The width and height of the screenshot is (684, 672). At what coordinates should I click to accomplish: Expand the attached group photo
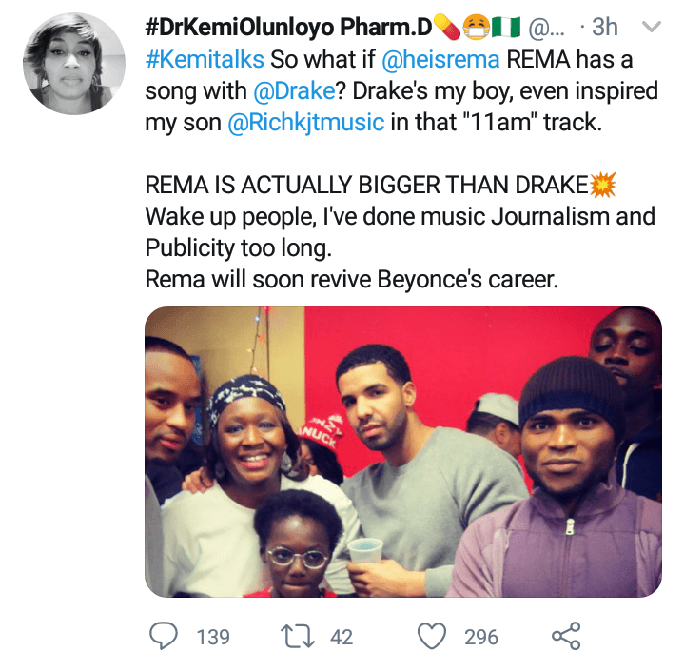402,452
